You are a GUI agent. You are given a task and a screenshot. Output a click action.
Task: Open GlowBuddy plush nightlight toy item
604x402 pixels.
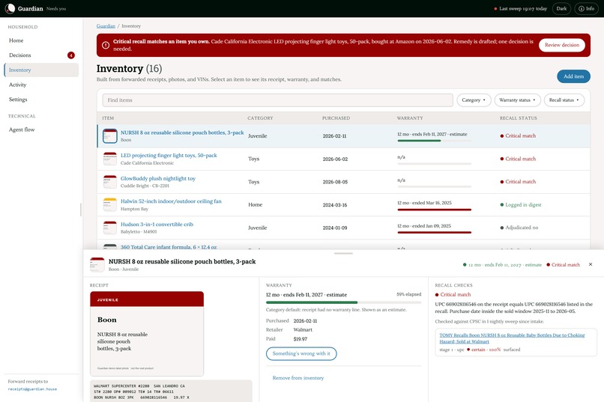pyautogui.click(x=158, y=178)
